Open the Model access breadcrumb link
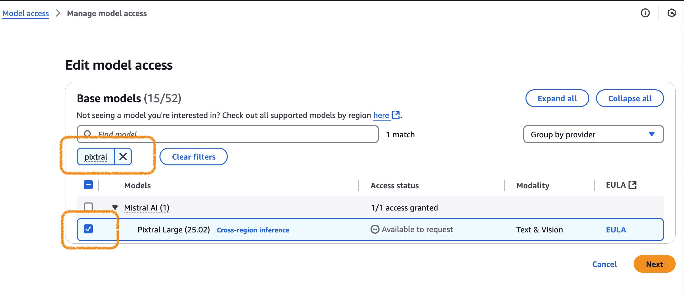Viewport: 684px width, 294px height. click(25, 13)
